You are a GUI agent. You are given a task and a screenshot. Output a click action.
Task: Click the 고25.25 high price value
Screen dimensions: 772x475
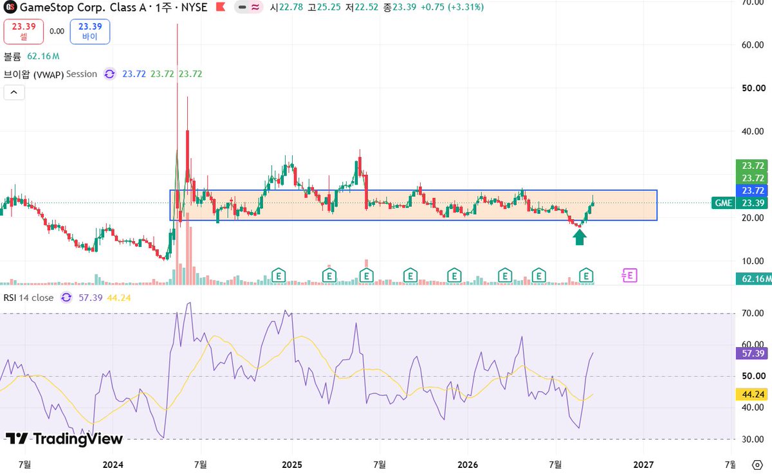click(x=323, y=8)
